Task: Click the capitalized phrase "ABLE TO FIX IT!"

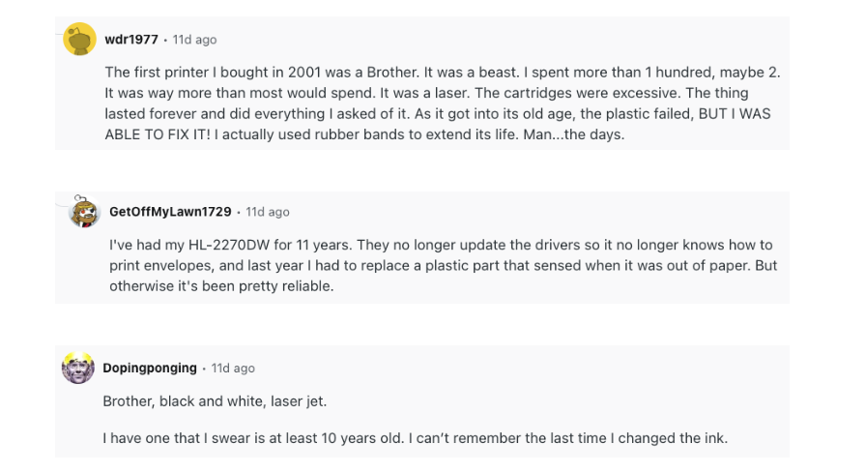Action: click(158, 134)
